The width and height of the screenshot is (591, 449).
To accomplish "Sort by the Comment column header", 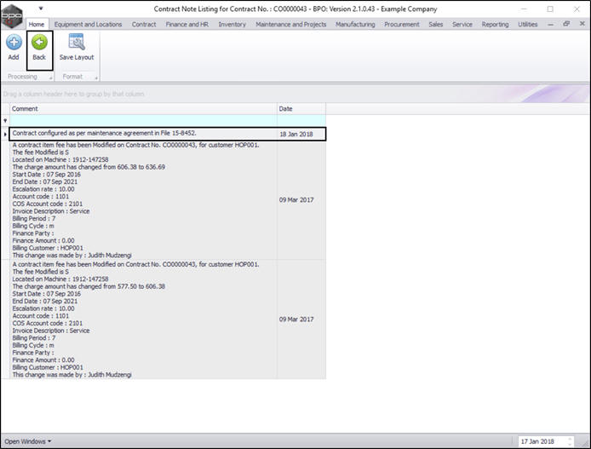I will [143, 108].
